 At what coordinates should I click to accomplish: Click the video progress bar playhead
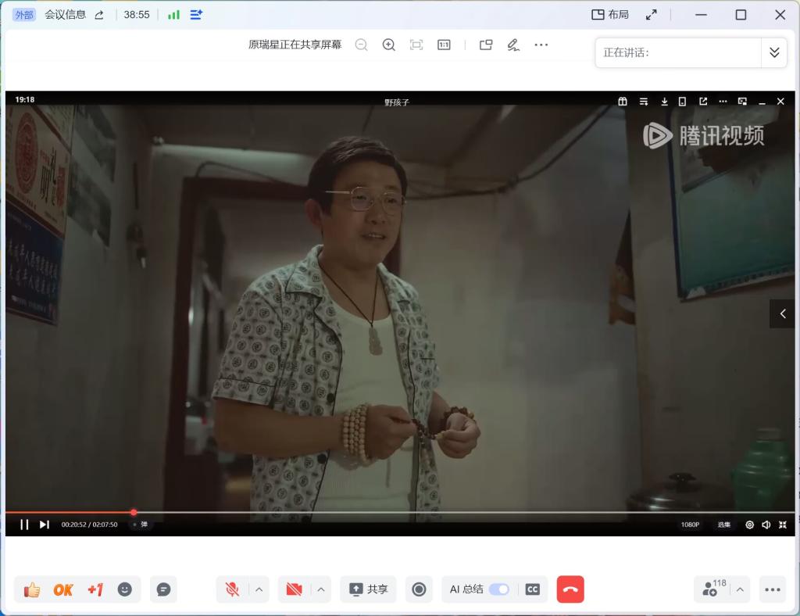point(134,513)
